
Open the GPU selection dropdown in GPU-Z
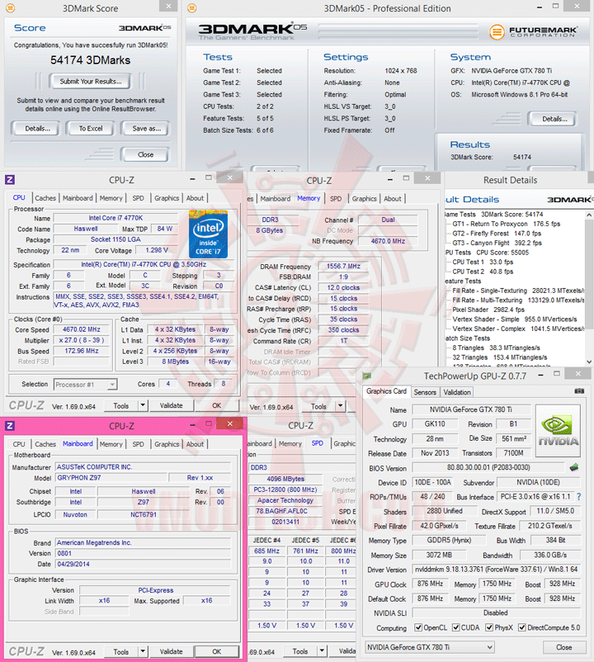pyautogui.click(x=430, y=647)
